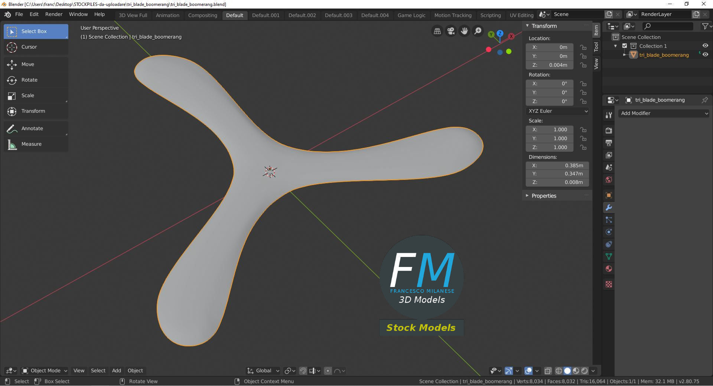This screenshot has height=386, width=713.
Task: Click the pan view hand icon
Action: (464, 31)
